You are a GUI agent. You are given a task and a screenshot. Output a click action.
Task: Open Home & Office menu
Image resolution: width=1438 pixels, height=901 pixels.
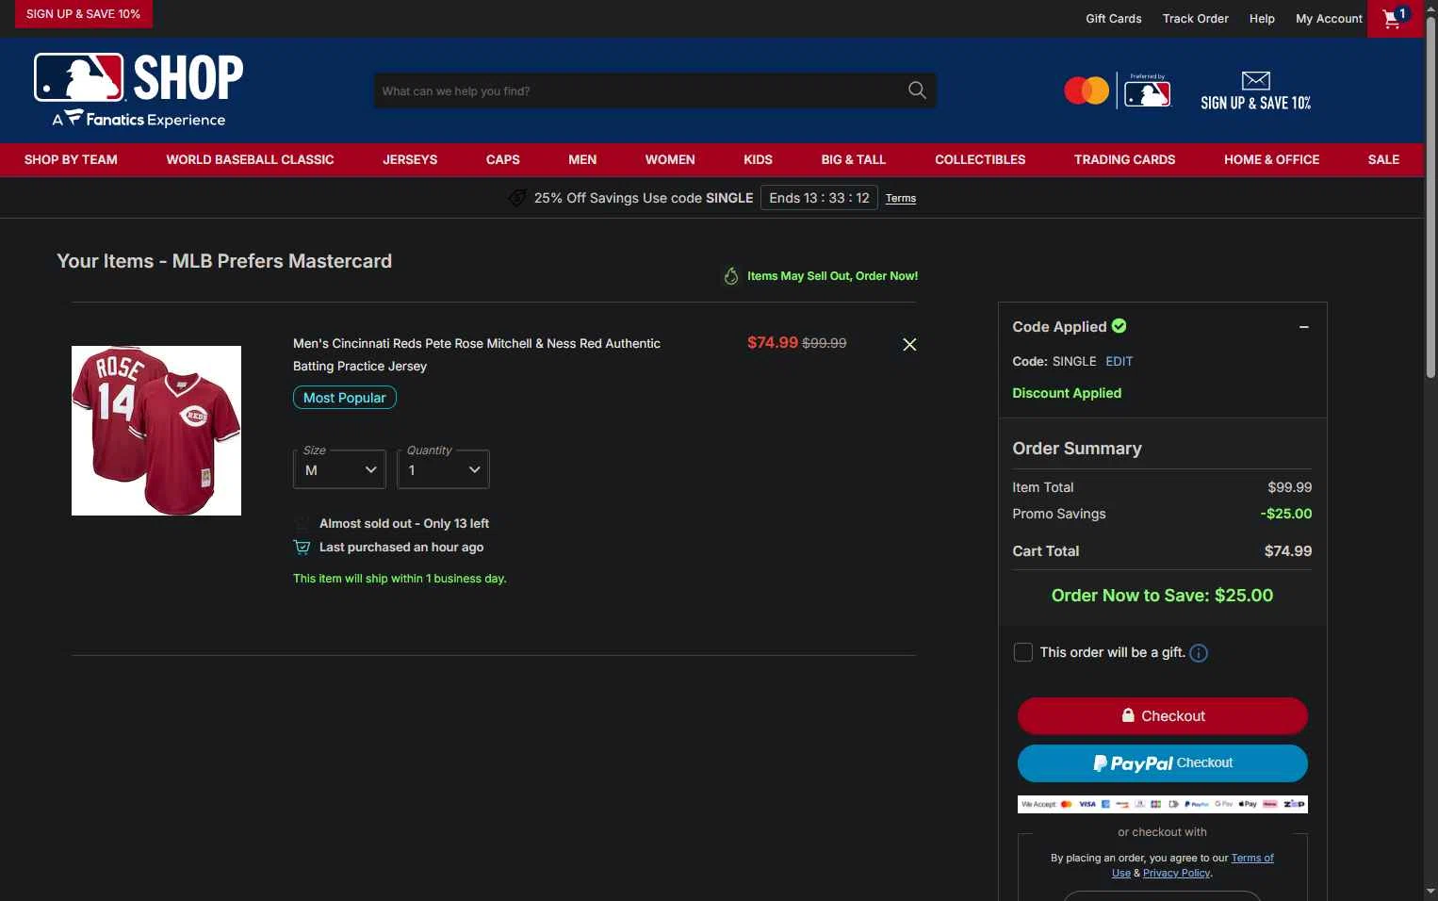[1271, 160]
